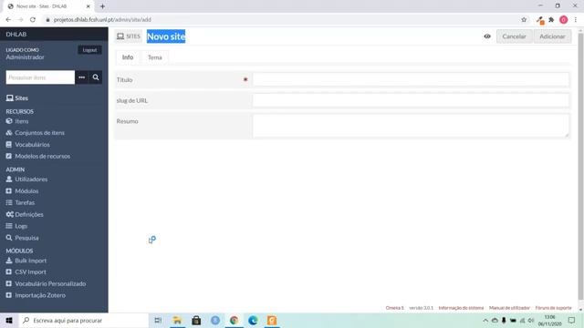Click the DHLAB header title
584x328 pixels.
click(16, 35)
